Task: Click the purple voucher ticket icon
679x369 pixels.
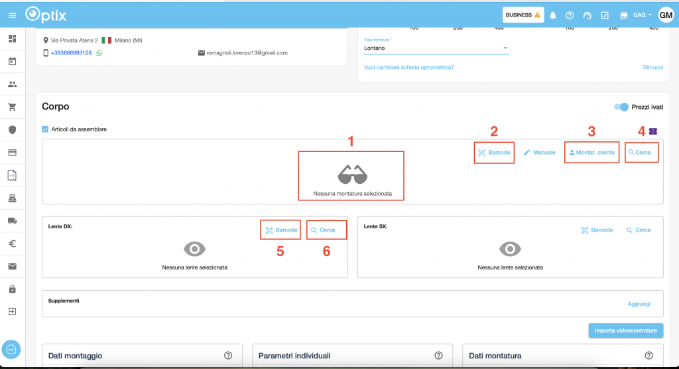Action: 654,132
